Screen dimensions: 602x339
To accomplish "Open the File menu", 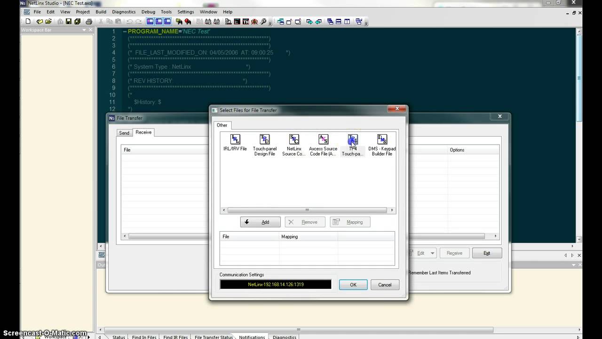I will [x=37, y=12].
